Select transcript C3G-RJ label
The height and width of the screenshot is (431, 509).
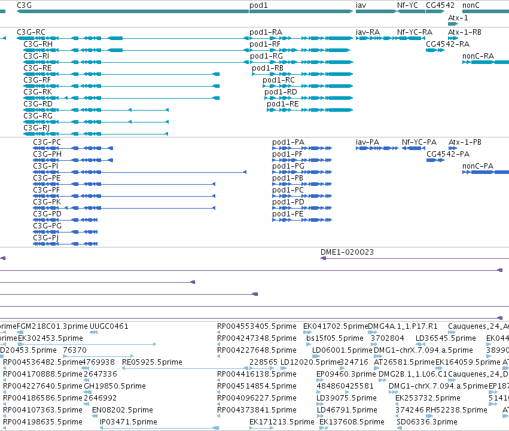point(36,128)
